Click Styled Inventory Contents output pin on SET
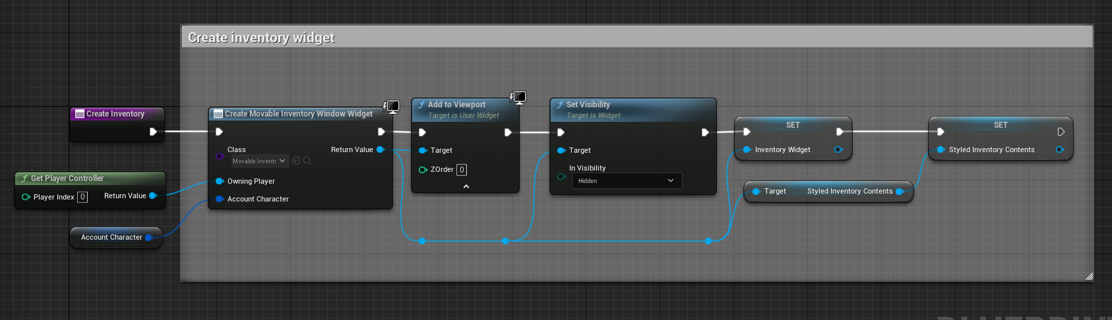 (1059, 149)
